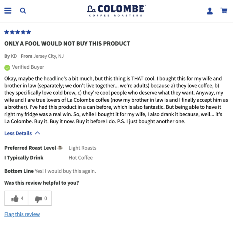Click the up chevron beside Less Details

pos(37,133)
